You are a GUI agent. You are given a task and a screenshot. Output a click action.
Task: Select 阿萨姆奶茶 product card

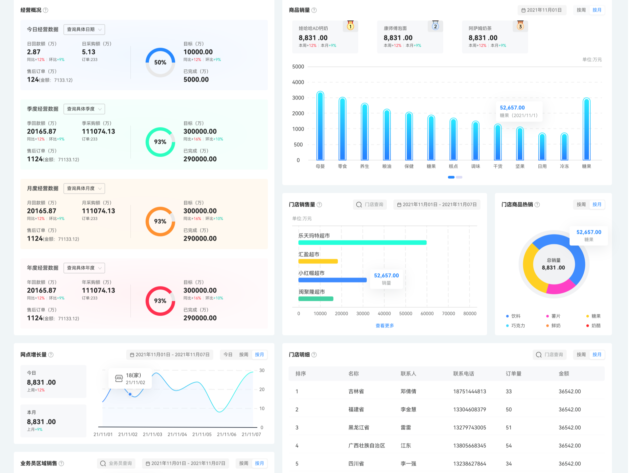[x=495, y=37]
